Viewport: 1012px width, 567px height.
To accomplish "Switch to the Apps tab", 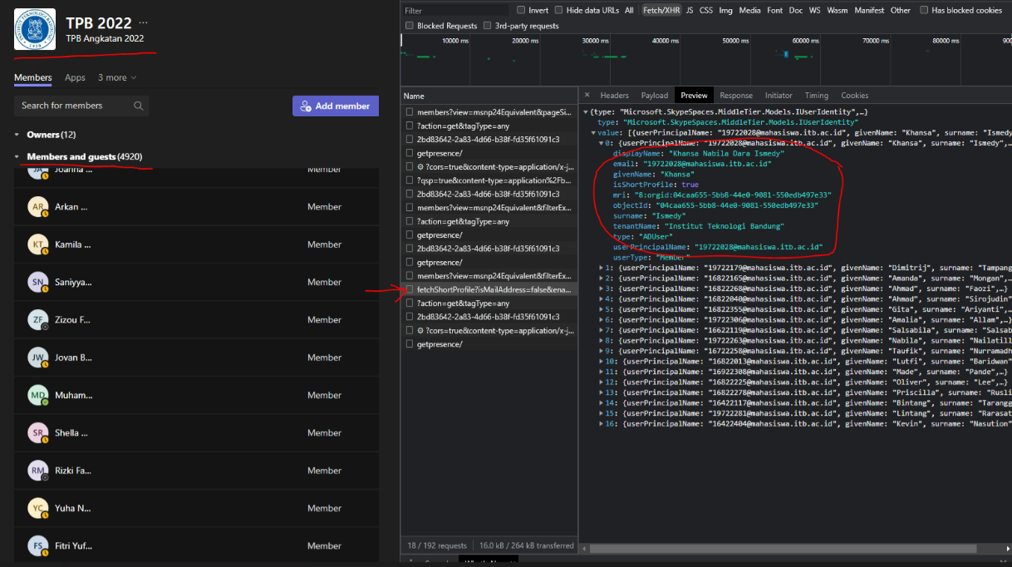I will coord(75,77).
